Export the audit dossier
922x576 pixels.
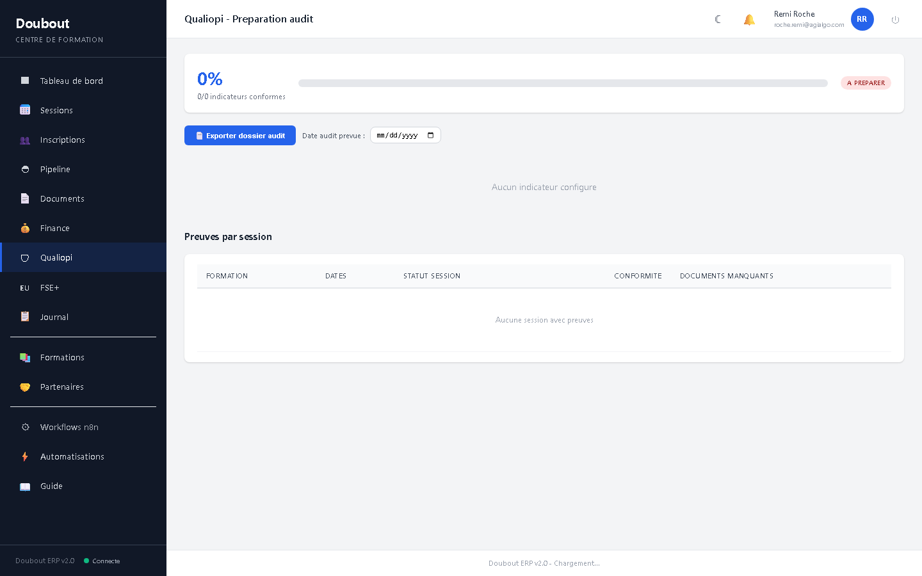tap(240, 135)
